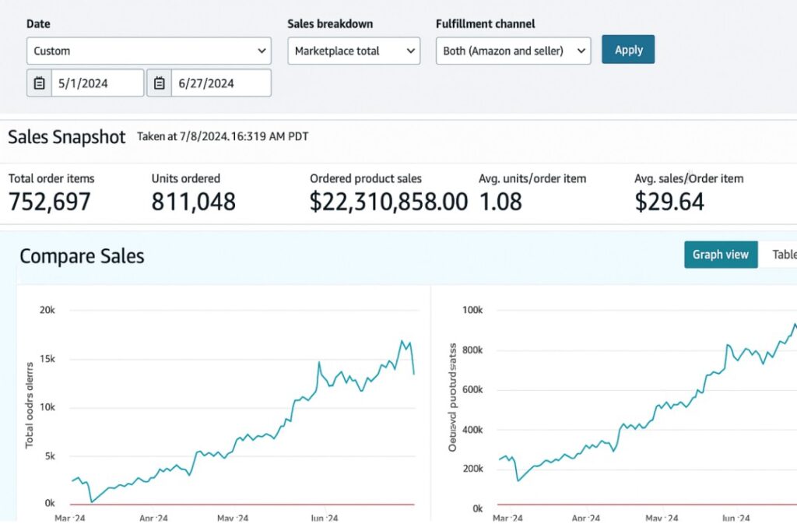Click the Avg. units/order item value 1.08

pyautogui.click(x=502, y=202)
